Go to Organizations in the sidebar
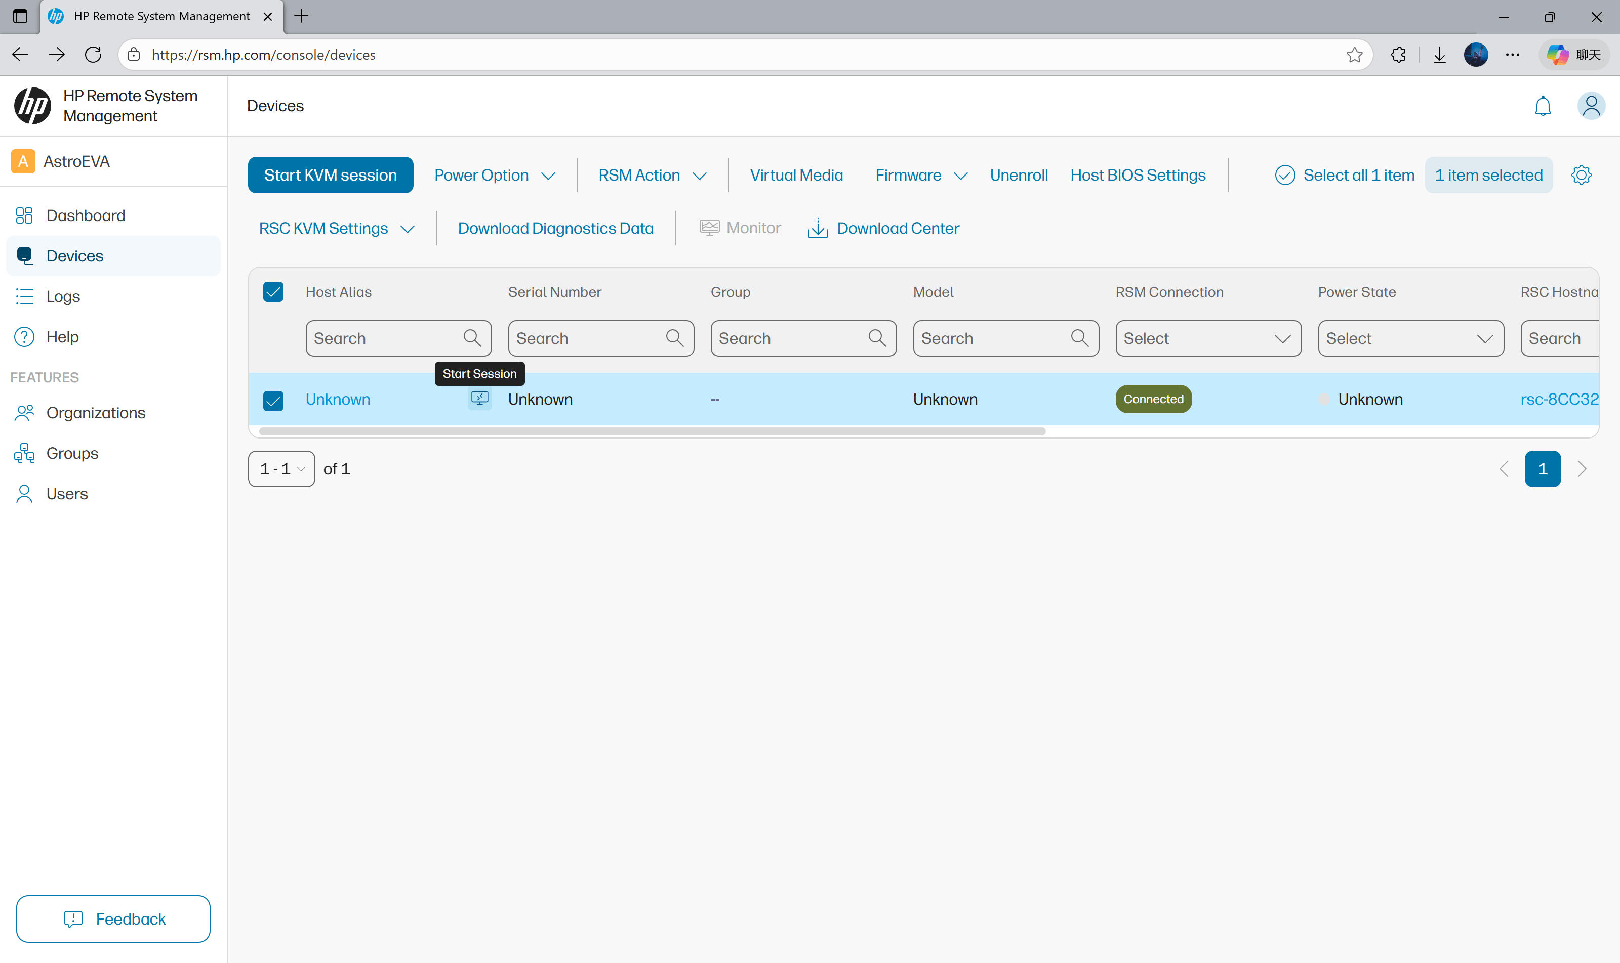 pos(96,413)
